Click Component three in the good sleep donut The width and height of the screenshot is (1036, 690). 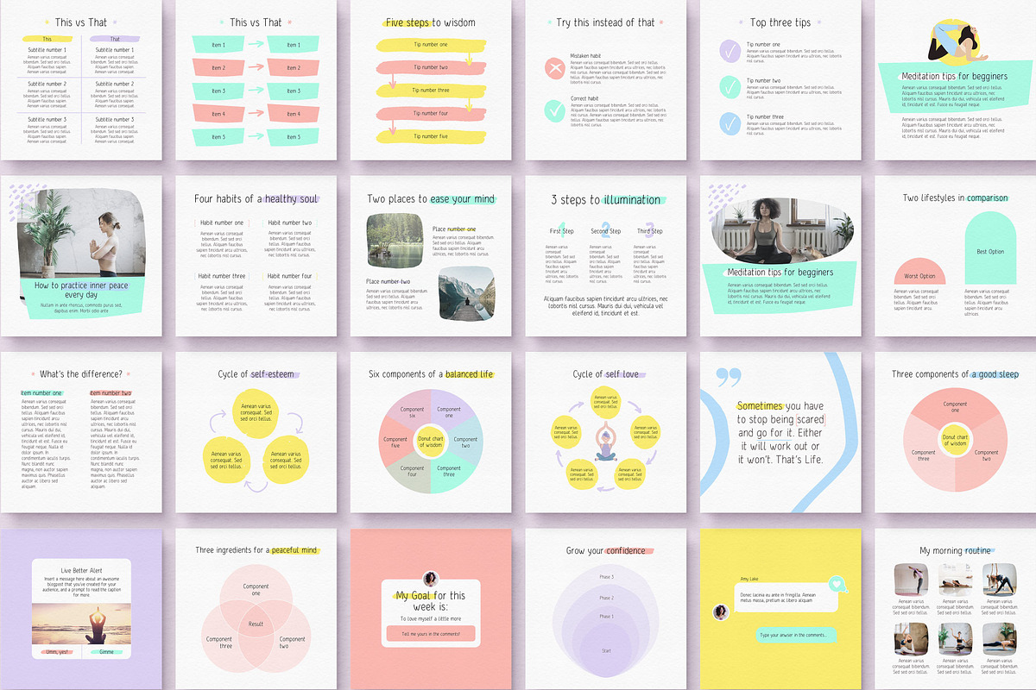(x=923, y=455)
